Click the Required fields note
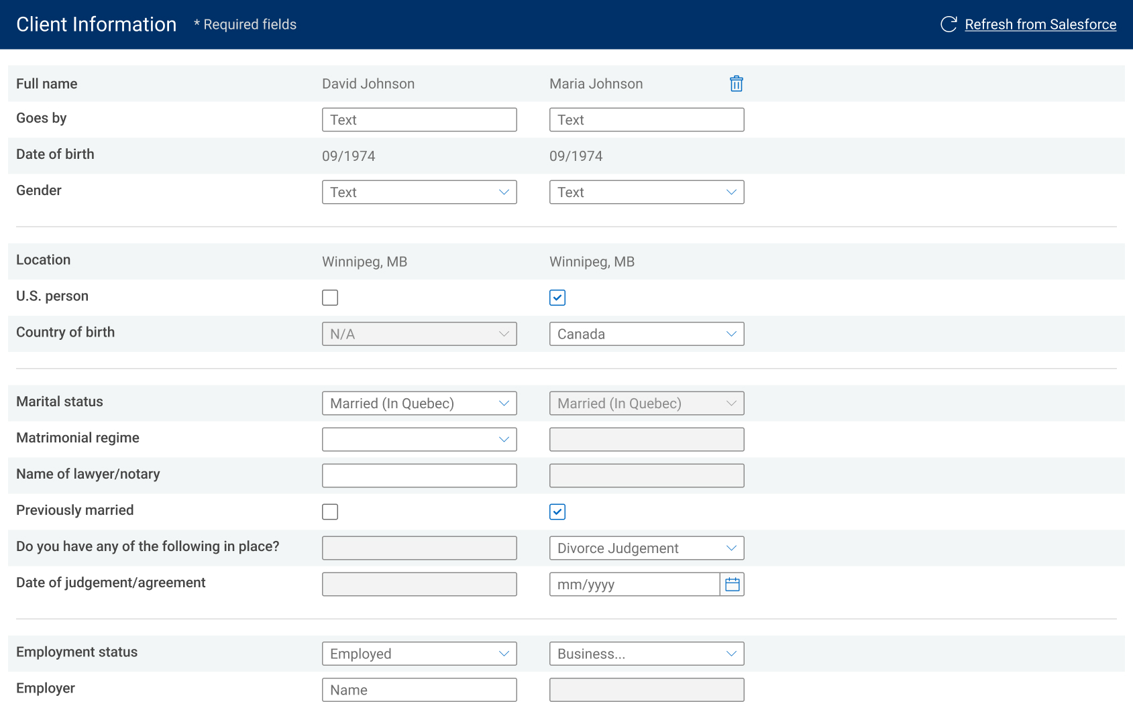 pyautogui.click(x=245, y=25)
